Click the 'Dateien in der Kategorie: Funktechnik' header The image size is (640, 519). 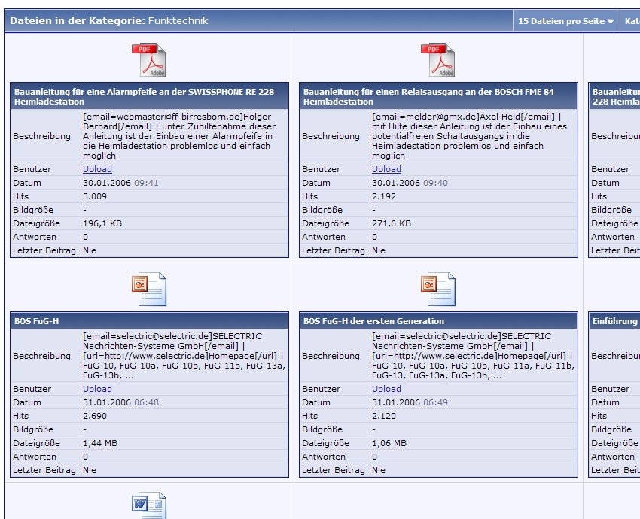[x=108, y=21]
